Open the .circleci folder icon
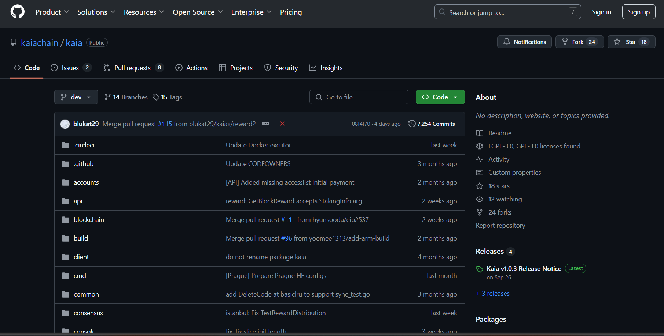Screen dimensions: 664x336 click(x=66, y=145)
